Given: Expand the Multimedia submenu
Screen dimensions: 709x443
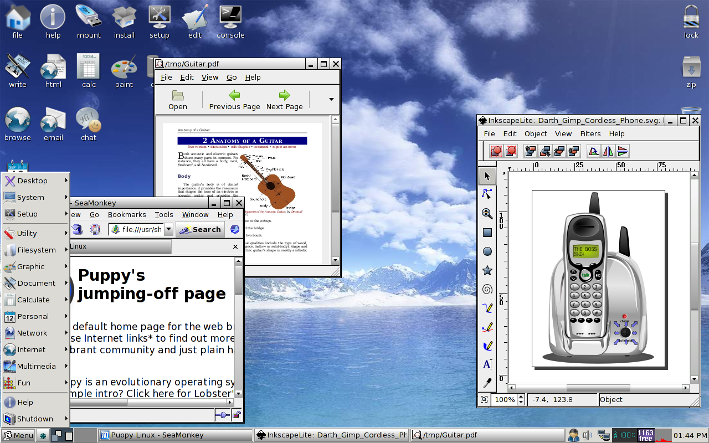Looking at the screenshot, I should pyautogui.click(x=35, y=366).
